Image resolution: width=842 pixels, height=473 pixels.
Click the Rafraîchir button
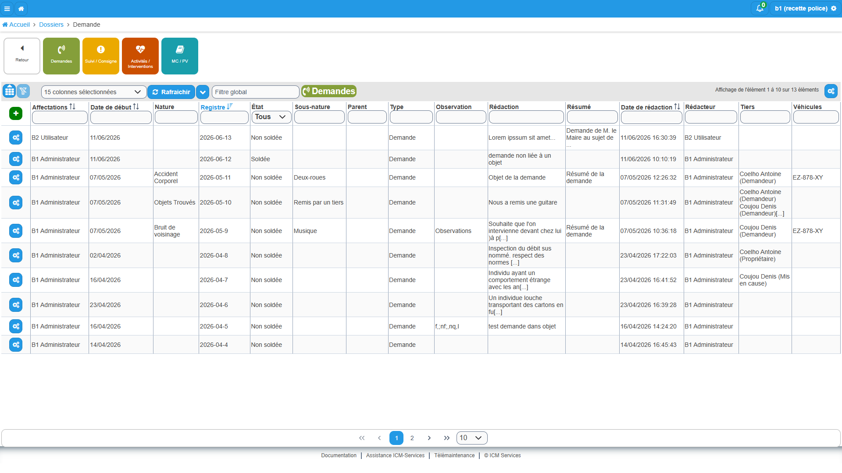[x=171, y=92]
